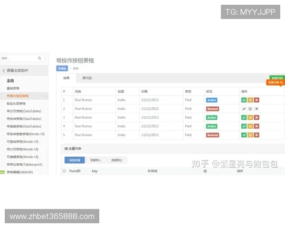The width and height of the screenshot is (285, 228).
Task: Click the blue Active badge in row 1
Action: (211, 100)
